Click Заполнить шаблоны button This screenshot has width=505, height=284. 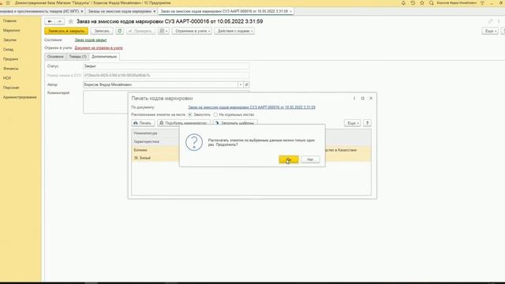pyautogui.click(x=235, y=123)
